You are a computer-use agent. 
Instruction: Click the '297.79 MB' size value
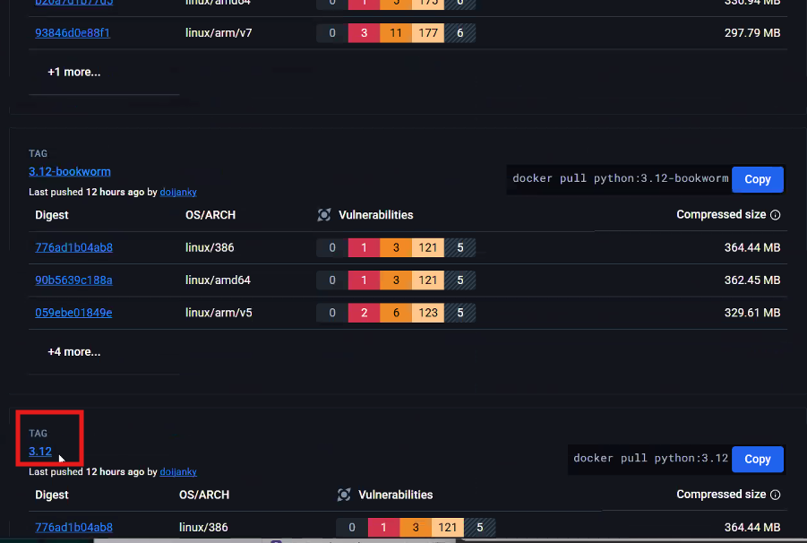coord(752,33)
